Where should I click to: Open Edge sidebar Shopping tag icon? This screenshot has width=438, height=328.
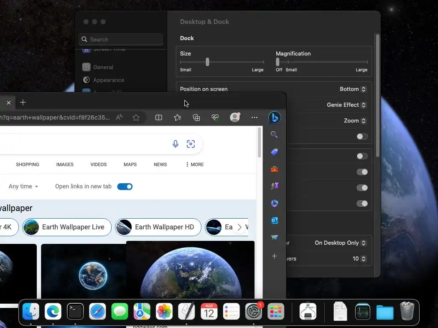[x=274, y=152]
